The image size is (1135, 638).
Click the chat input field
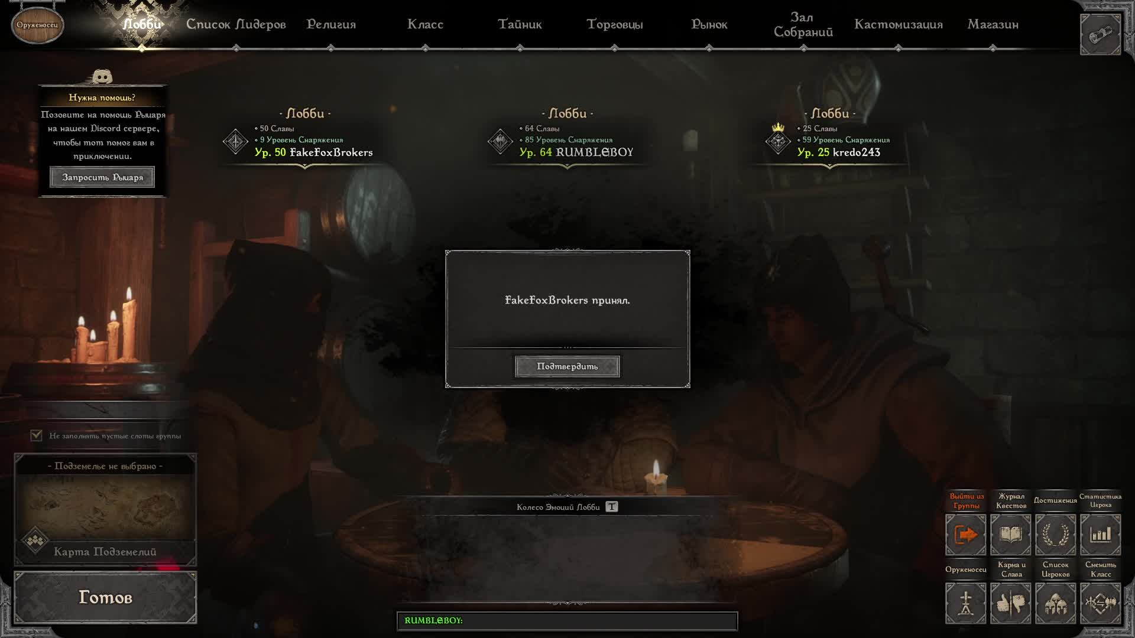(x=567, y=621)
